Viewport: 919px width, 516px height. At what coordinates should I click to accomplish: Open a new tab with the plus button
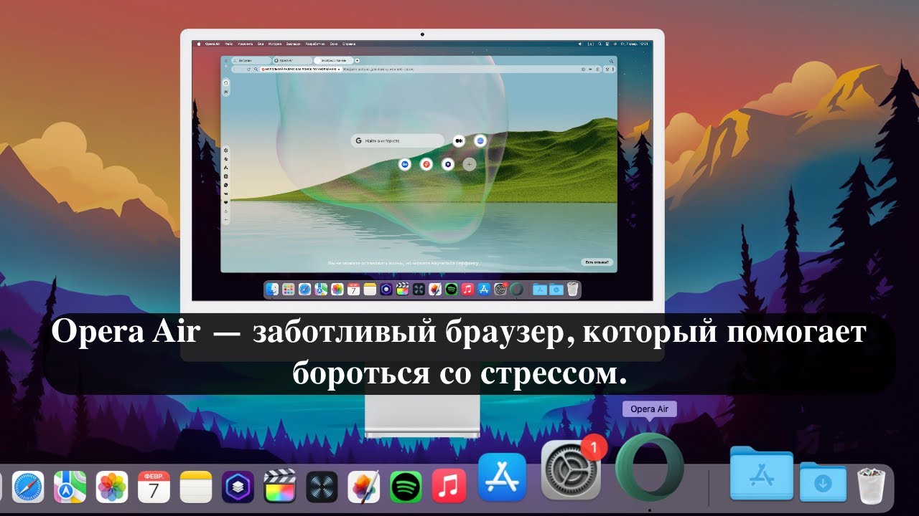click(357, 60)
